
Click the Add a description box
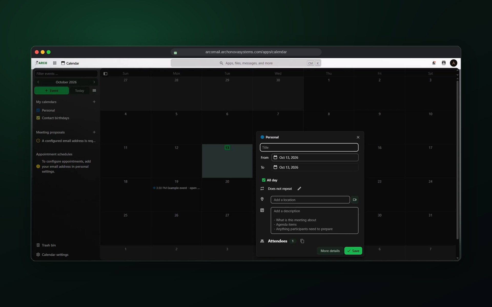[x=314, y=221]
